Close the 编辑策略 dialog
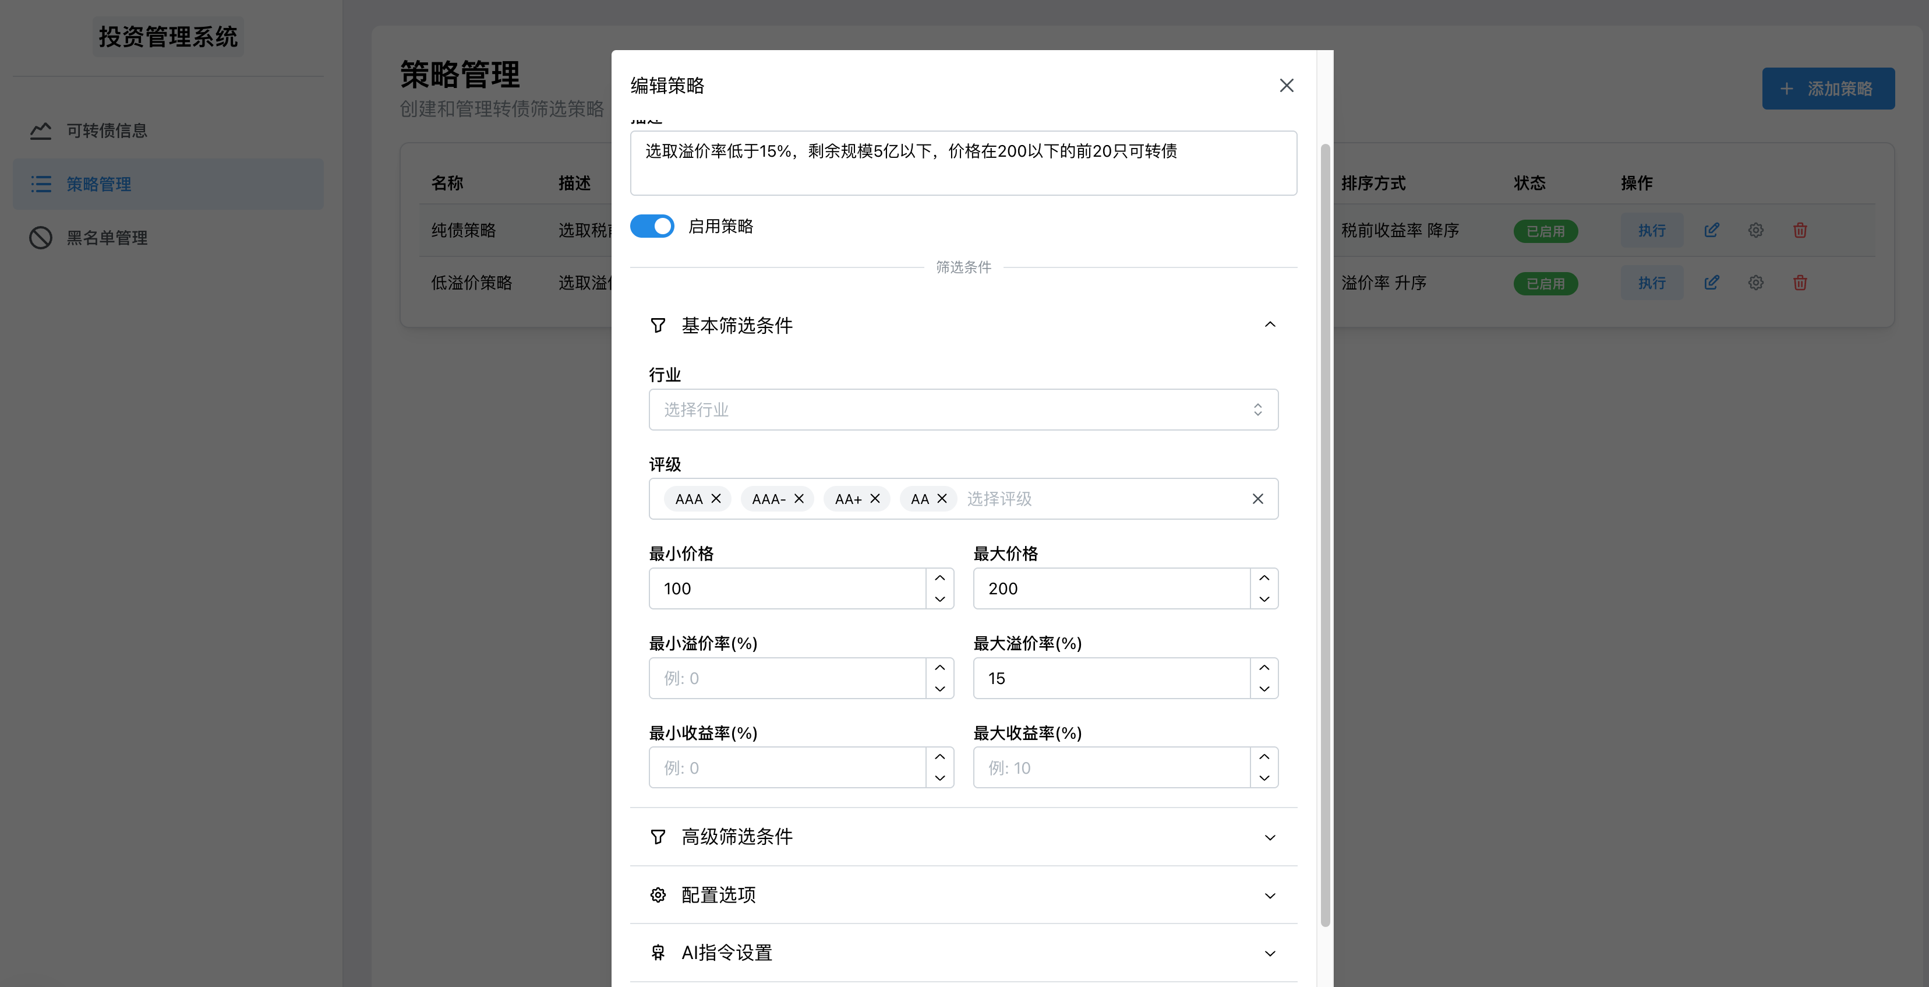 pos(1286,86)
